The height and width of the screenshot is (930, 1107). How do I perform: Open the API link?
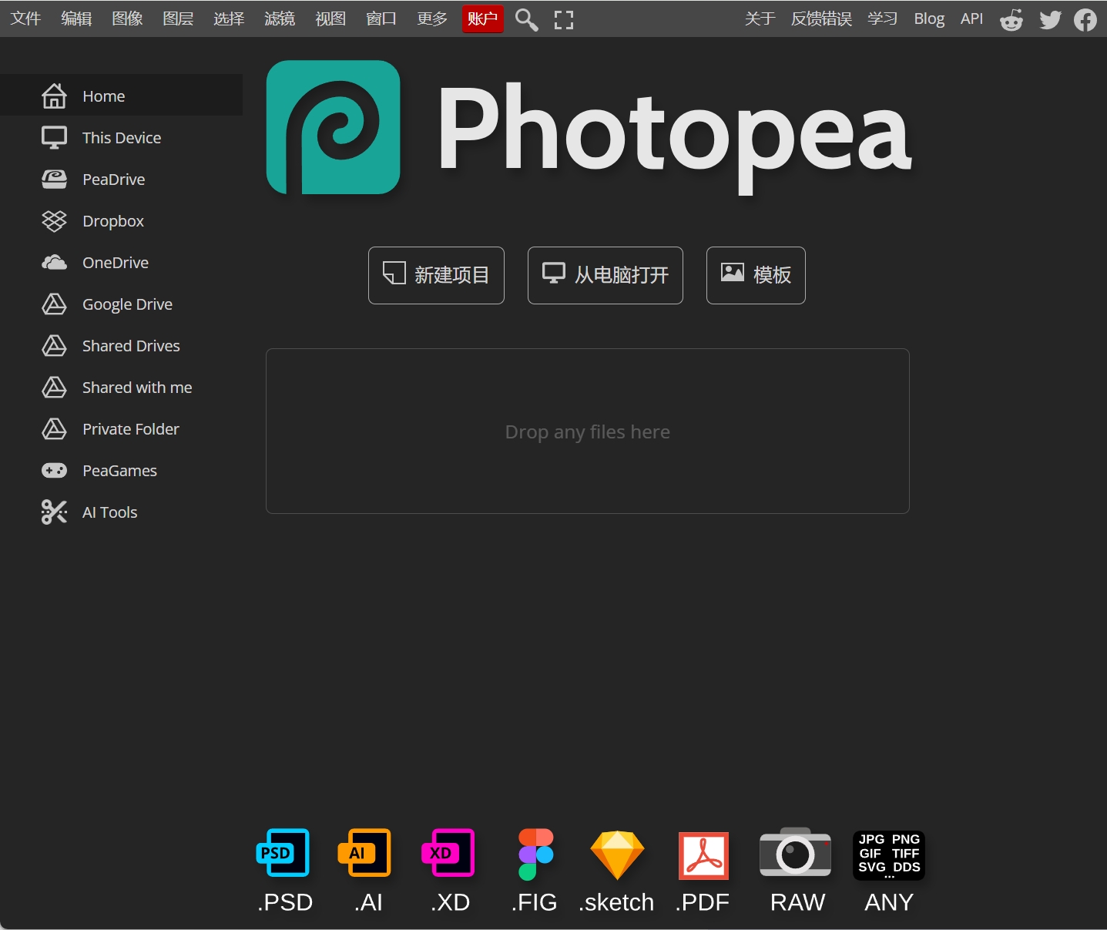[x=971, y=18]
